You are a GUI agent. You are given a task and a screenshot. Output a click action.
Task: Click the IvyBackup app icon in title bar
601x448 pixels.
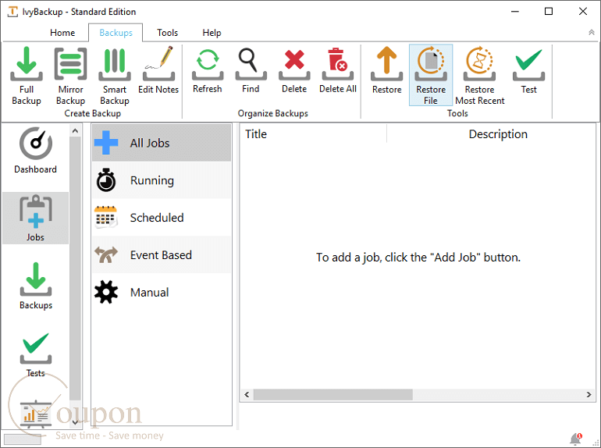(12, 12)
